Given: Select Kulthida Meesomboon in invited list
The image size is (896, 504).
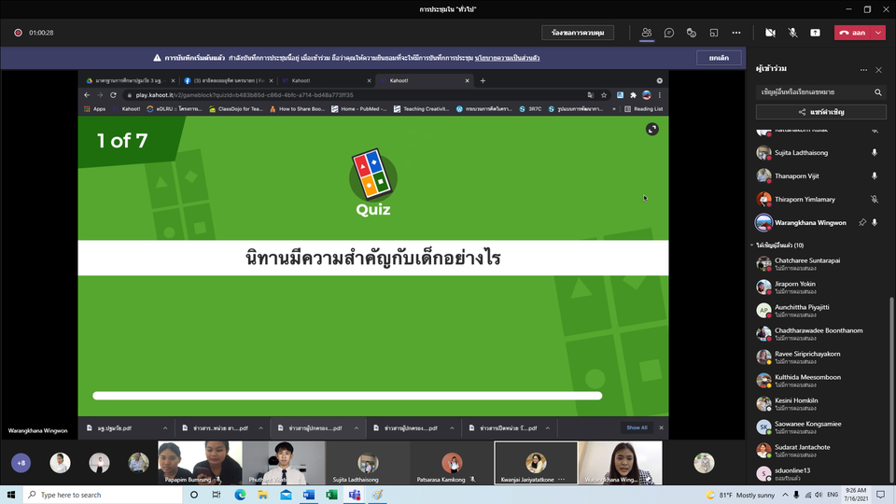Looking at the screenshot, I should coord(820,381).
